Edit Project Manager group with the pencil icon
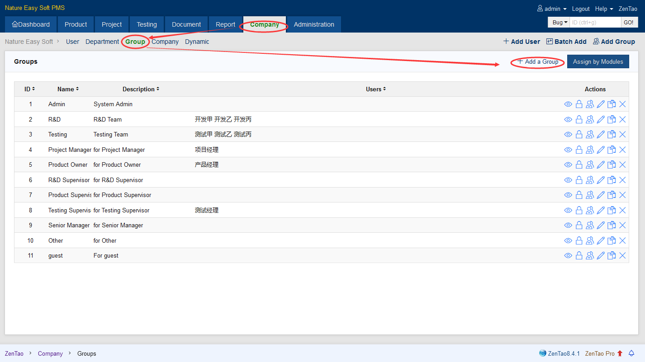 tap(601, 150)
